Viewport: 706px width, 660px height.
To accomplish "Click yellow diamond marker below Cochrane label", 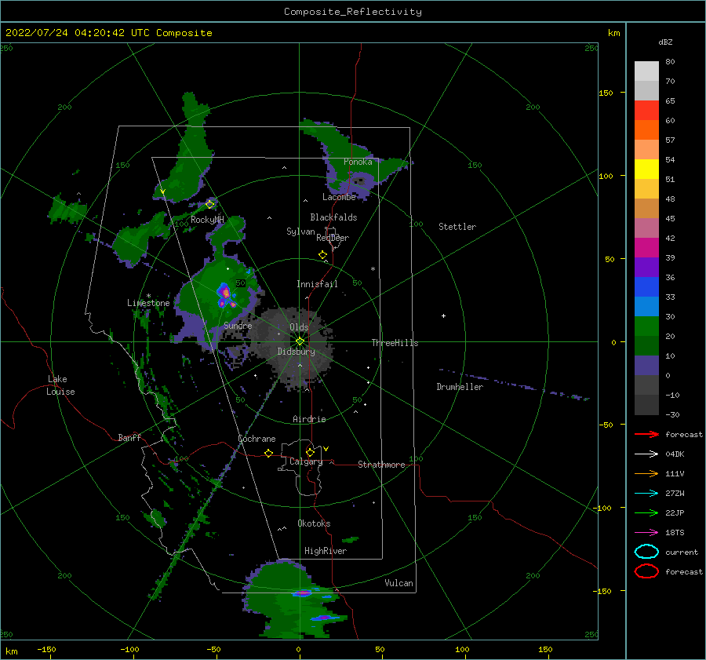I will pos(268,454).
